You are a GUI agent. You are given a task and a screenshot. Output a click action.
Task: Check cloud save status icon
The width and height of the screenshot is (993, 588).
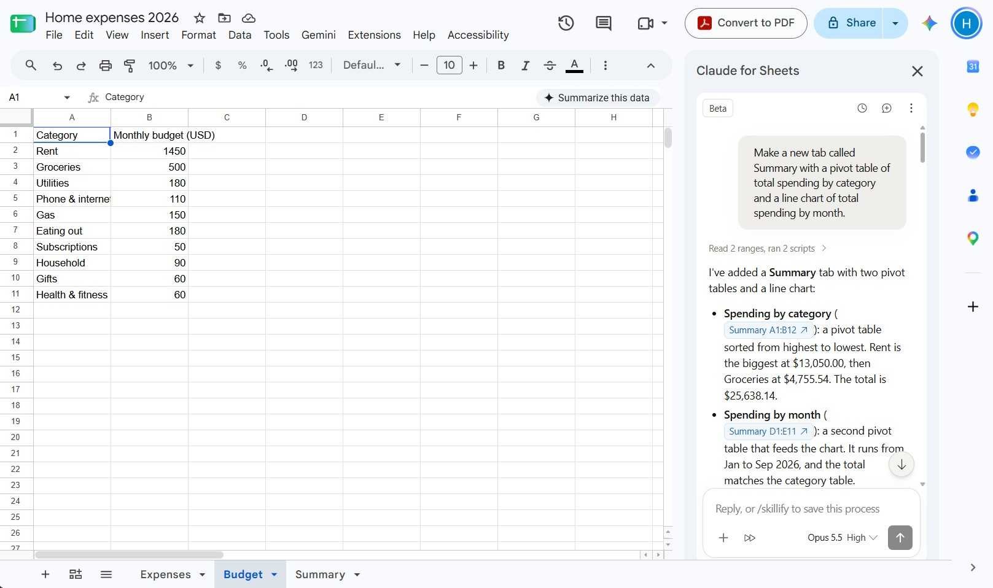[249, 18]
